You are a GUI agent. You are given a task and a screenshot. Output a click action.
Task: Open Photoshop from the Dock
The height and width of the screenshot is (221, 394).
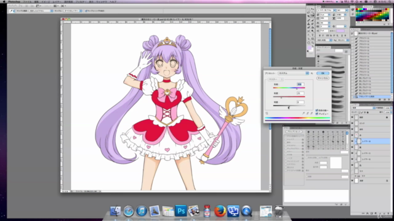[x=181, y=211]
